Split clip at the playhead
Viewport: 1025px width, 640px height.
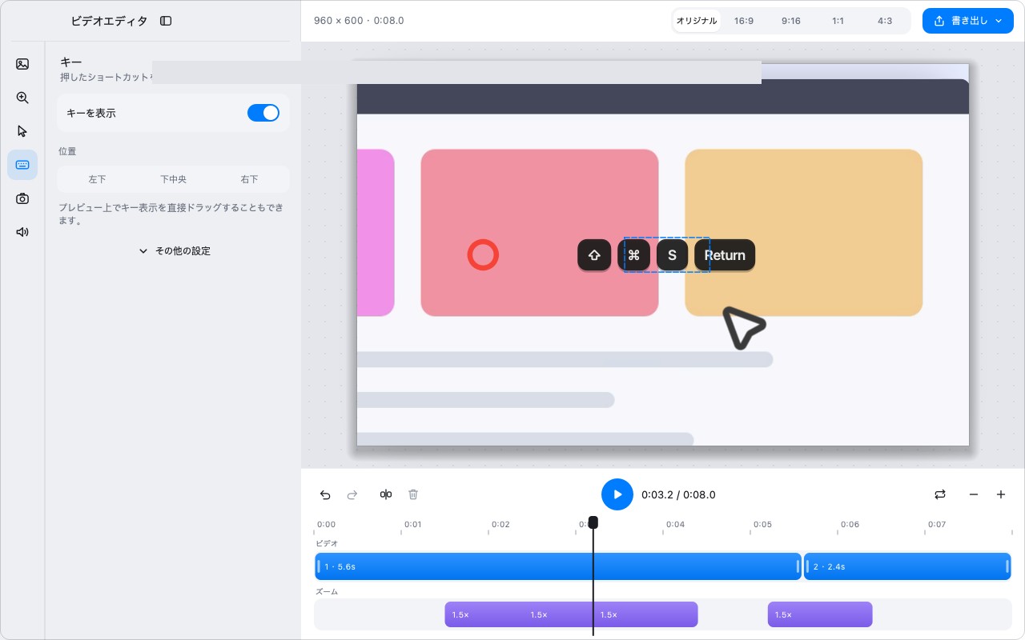386,494
